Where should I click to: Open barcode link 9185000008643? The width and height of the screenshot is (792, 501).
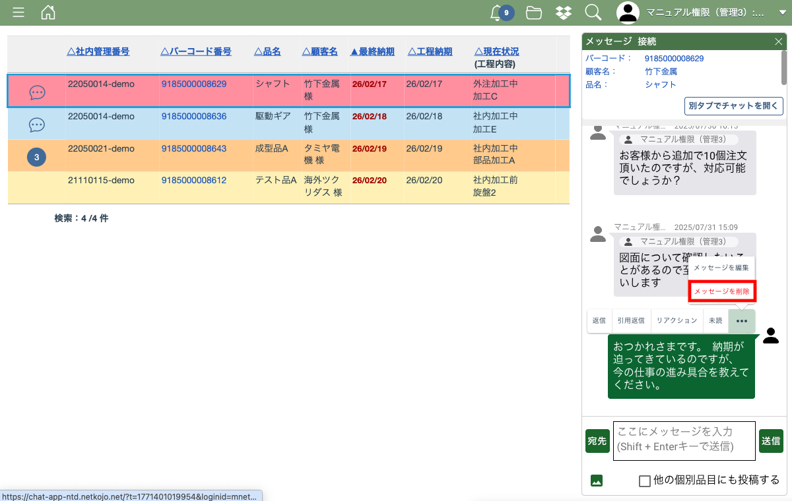pos(194,149)
